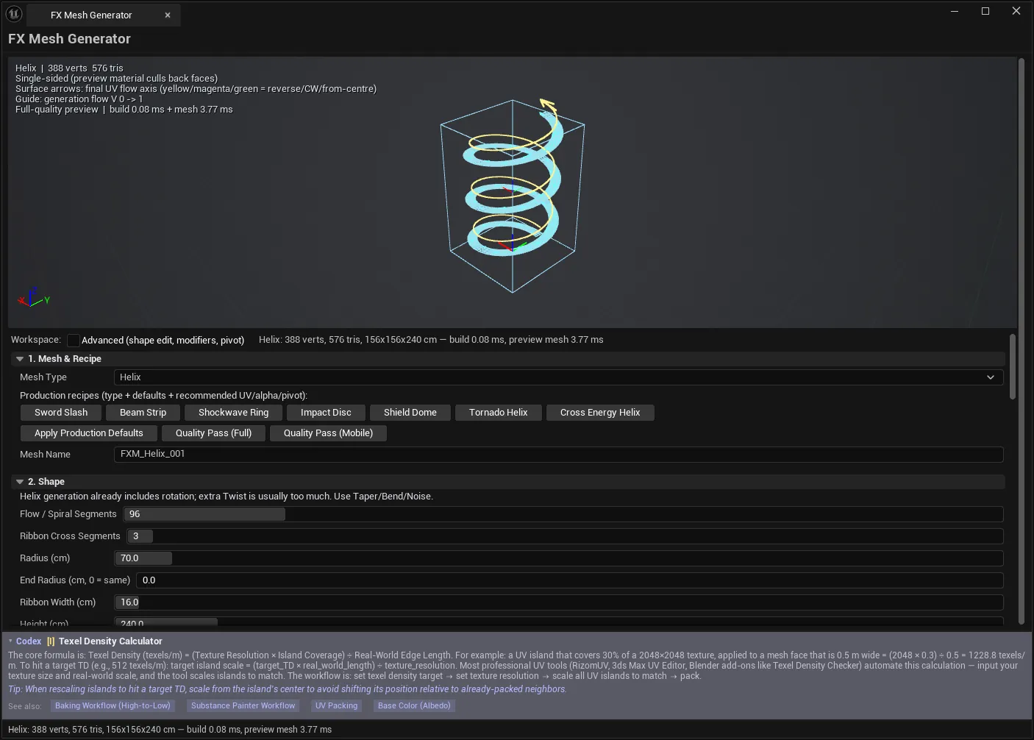Collapse the 1. Mesh & Recipe section
This screenshot has width=1034, height=740.
pos(20,359)
